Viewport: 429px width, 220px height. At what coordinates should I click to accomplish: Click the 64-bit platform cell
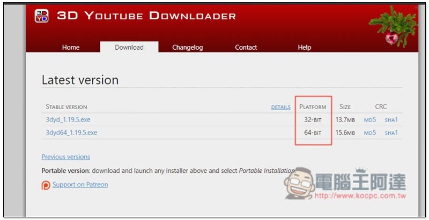pos(313,133)
